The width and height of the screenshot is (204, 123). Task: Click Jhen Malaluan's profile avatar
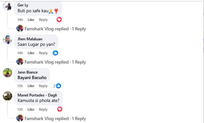pos(7,39)
